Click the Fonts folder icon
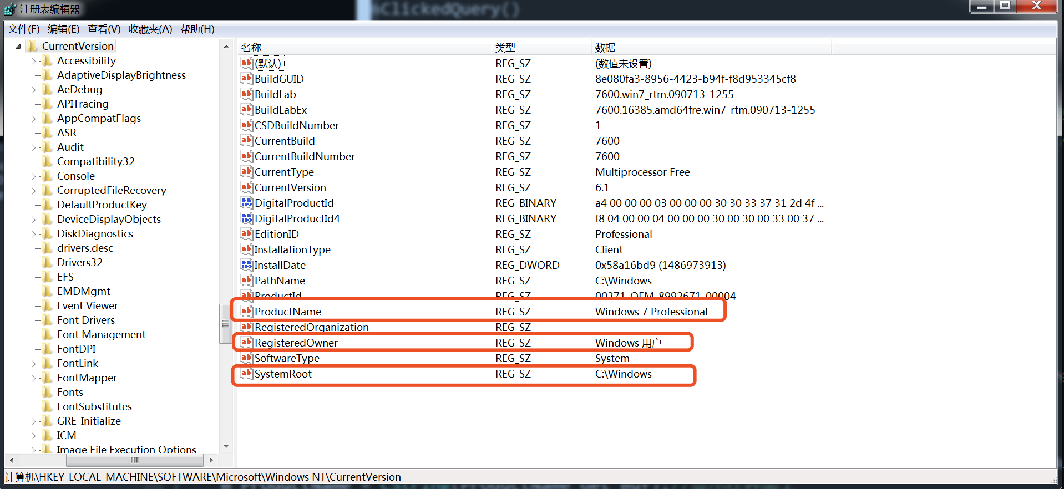The width and height of the screenshot is (1064, 489). (x=48, y=392)
